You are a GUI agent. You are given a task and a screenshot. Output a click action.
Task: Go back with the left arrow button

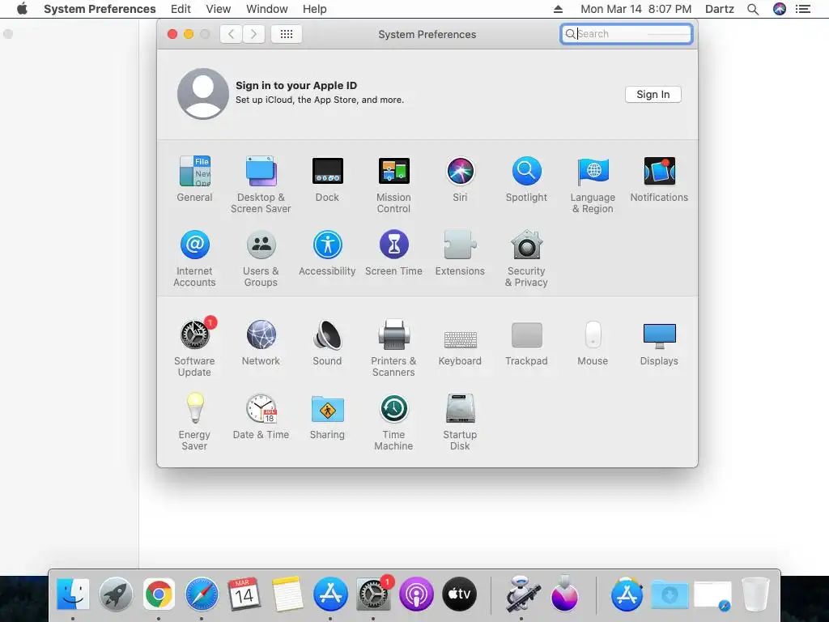coord(231,34)
